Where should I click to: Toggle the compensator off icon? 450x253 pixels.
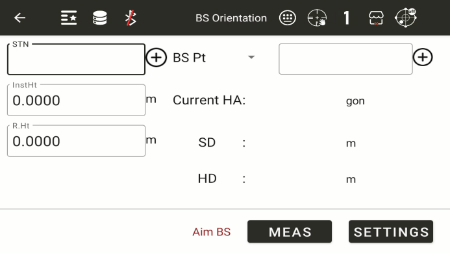(406, 18)
